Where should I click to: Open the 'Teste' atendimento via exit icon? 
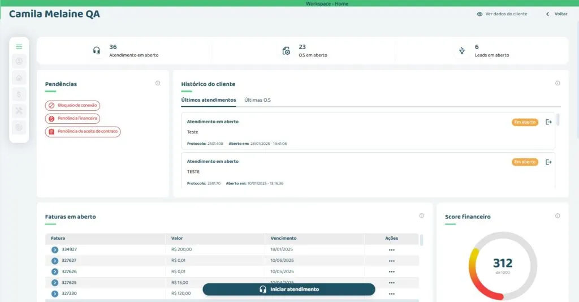(x=548, y=122)
